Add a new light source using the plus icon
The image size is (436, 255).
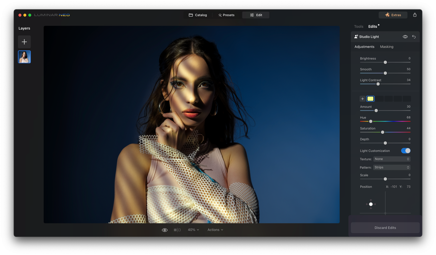pyautogui.click(x=362, y=99)
